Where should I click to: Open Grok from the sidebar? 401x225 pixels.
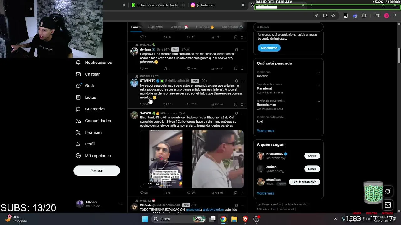(85, 86)
